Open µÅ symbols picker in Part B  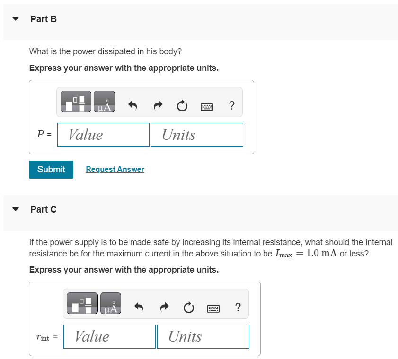click(104, 102)
